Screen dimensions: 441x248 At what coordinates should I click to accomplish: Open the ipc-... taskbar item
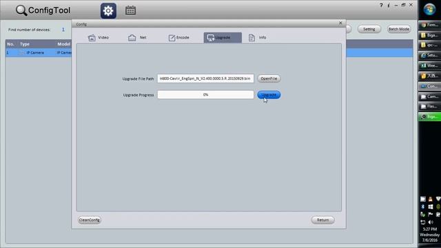click(429, 45)
